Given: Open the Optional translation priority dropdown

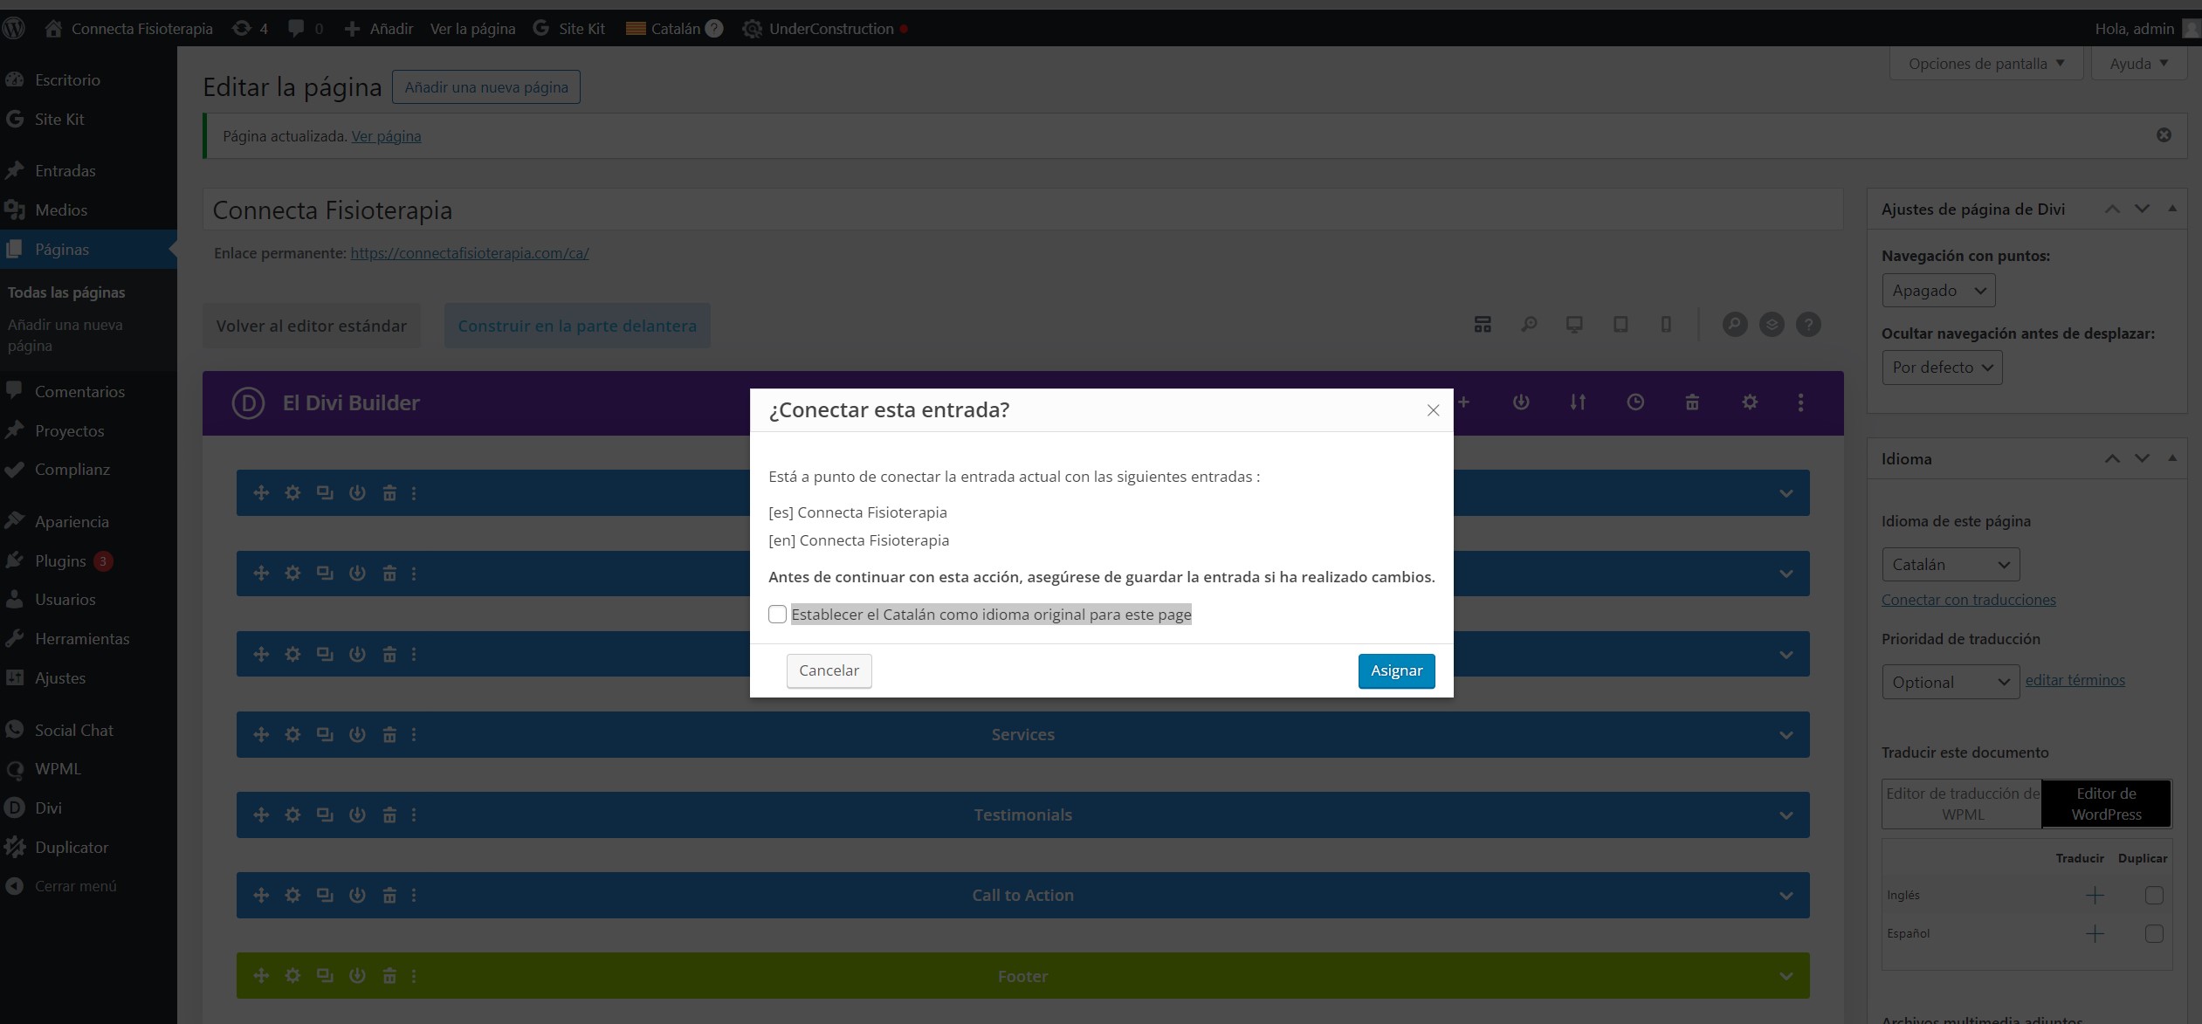Looking at the screenshot, I should 1950,683.
